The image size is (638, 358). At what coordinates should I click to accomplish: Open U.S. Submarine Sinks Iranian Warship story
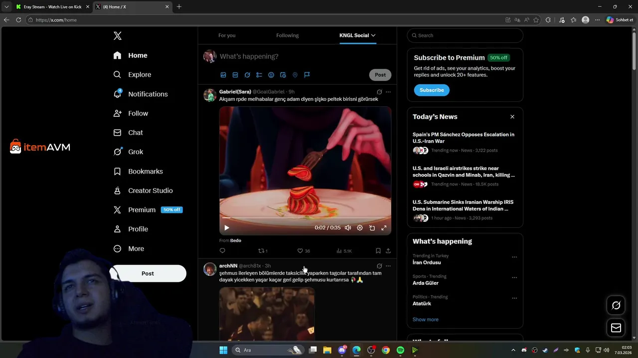pos(465,210)
